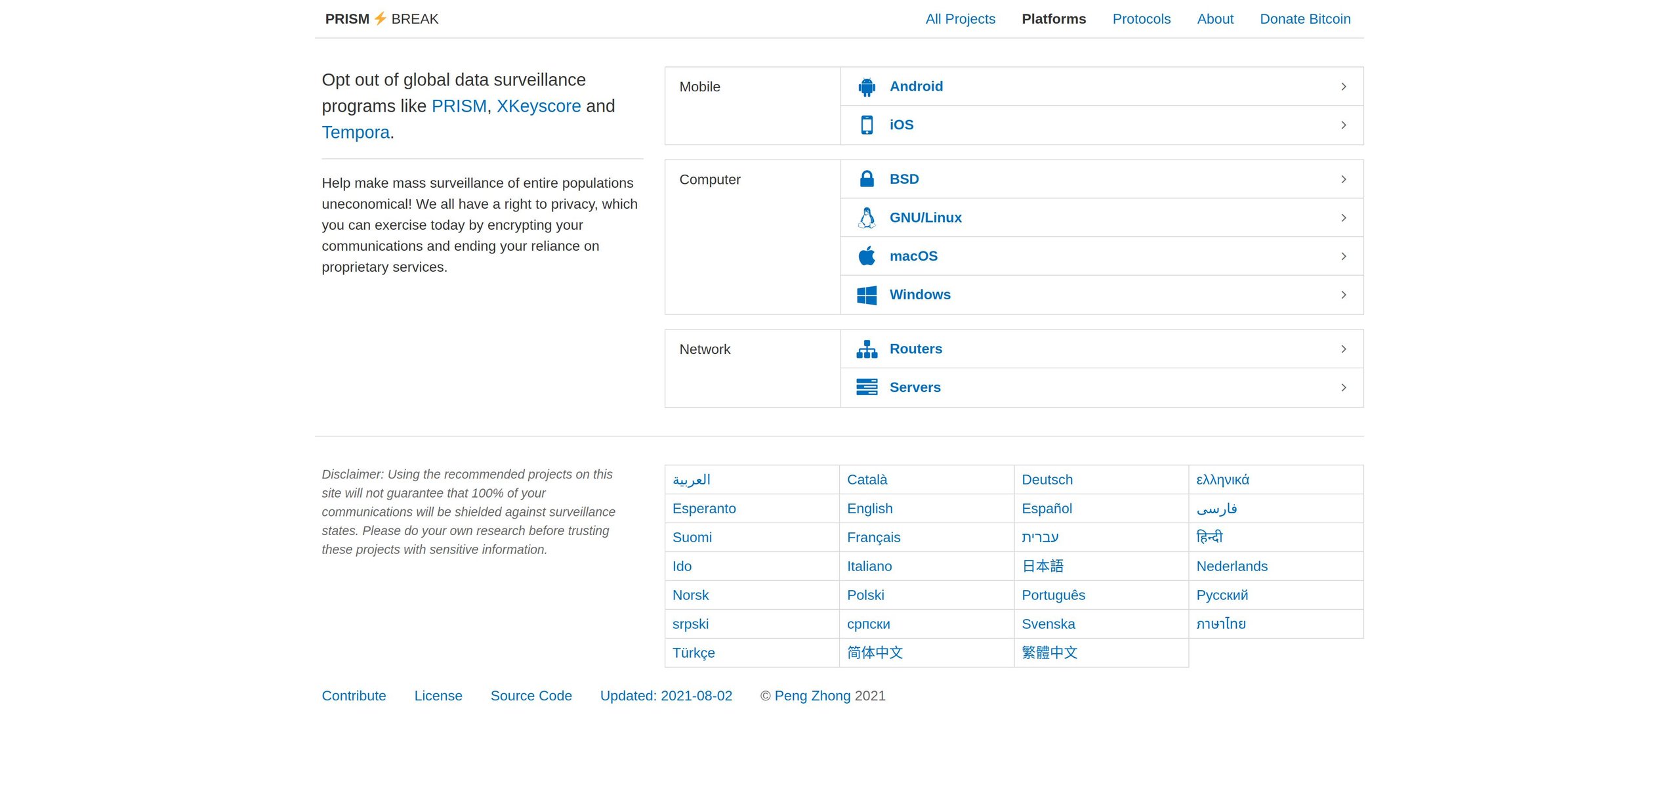Select the Français language option
Screen dimensions: 1679x791
(873, 538)
